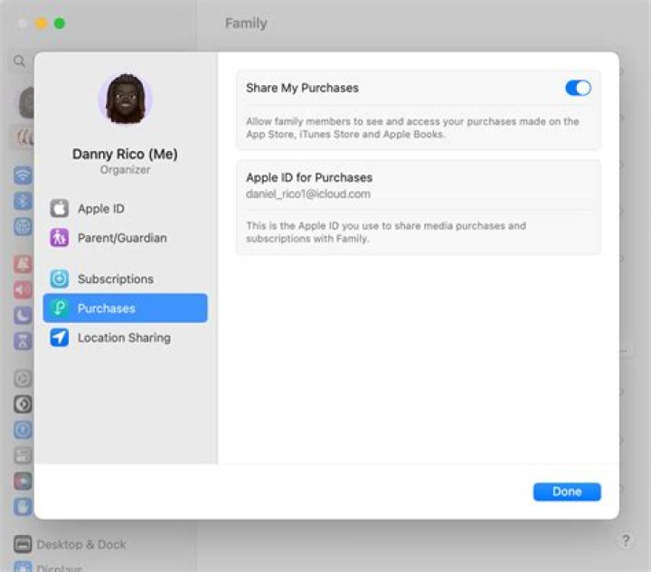Click the Family window title
Screen dimensions: 651x572
tap(246, 24)
